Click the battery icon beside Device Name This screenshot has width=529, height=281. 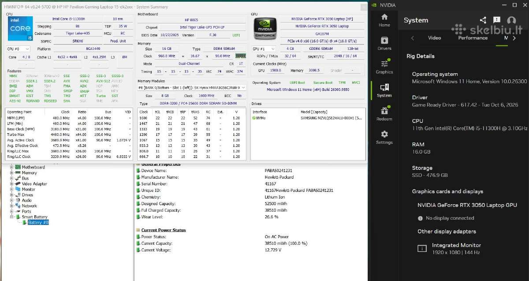[x=138, y=170]
